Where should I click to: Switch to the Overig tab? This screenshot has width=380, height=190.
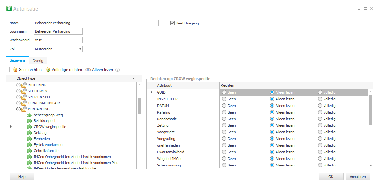(38, 61)
